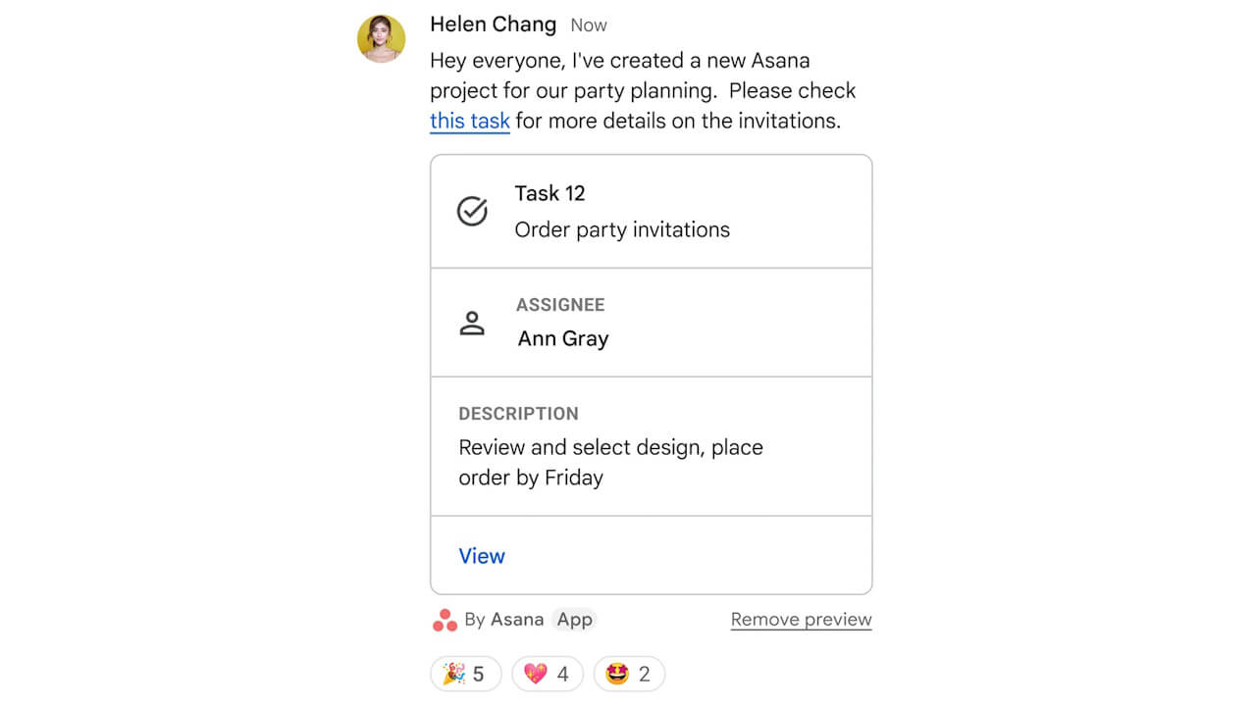Viewport: 1256px width, 706px height.
Task: Click Remove preview to dismiss the card
Action: click(x=801, y=619)
